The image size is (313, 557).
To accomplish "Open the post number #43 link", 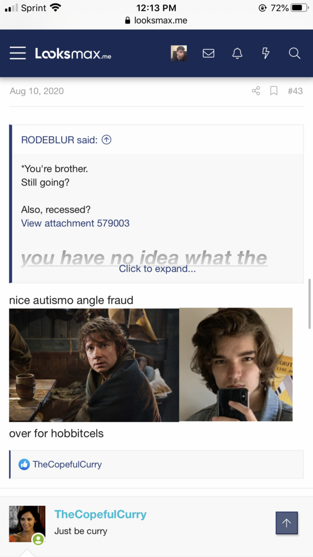I will tap(295, 91).
